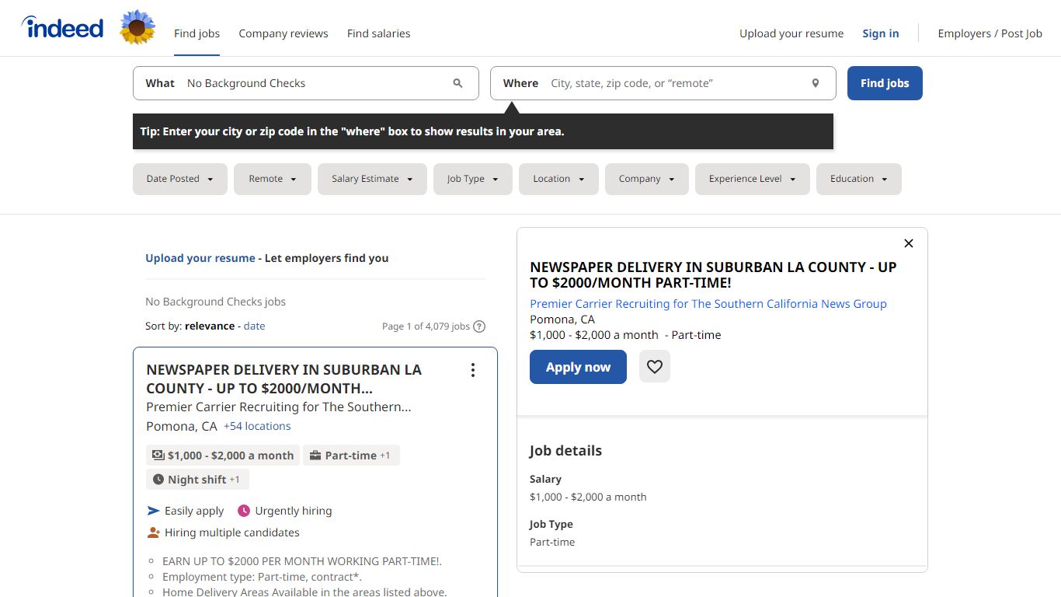1061x597 pixels.
Task: Click the "No Background Checks jobs" text
Action: (x=215, y=302)
